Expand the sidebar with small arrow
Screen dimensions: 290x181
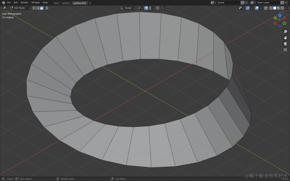289,15
